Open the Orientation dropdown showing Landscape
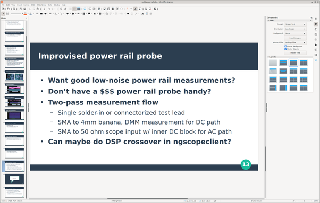Viewport: 320px width, 203px height. [x=295, y=29]
